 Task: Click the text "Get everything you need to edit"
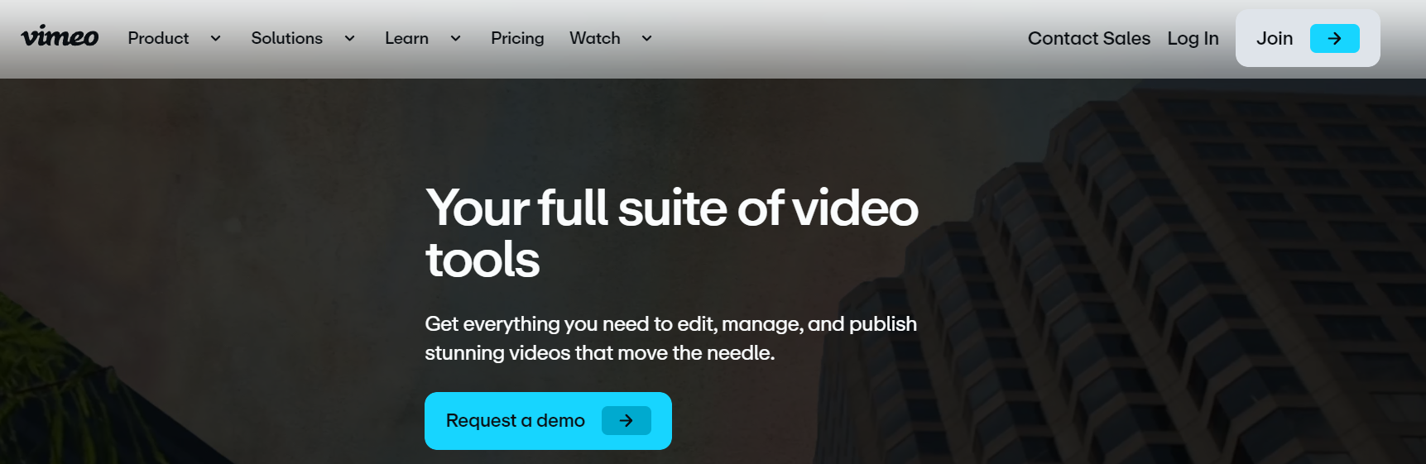pyautogui.click(x=569, y=323)
